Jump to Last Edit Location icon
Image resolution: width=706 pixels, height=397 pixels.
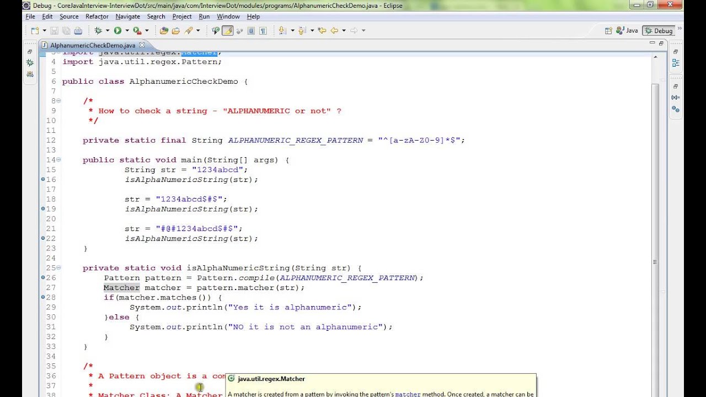[x=322, y=30]
